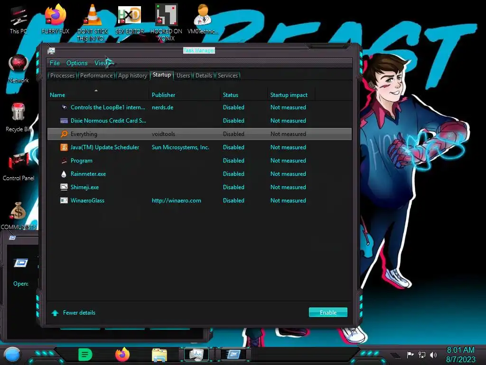Click the Run dialog icon beside Open
This screenshot has height=365, width=486.
[x=21, y=263]
